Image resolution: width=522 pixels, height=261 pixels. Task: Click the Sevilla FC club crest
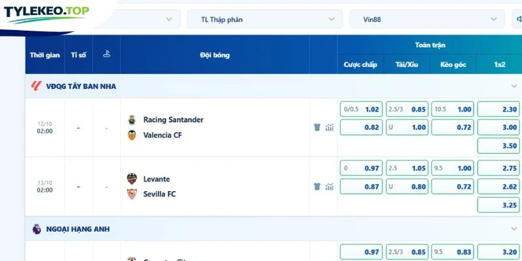pyautogui.click(x=132, y=194)
